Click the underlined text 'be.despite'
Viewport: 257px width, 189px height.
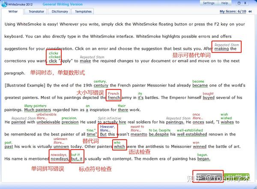[x=158, y=134]
